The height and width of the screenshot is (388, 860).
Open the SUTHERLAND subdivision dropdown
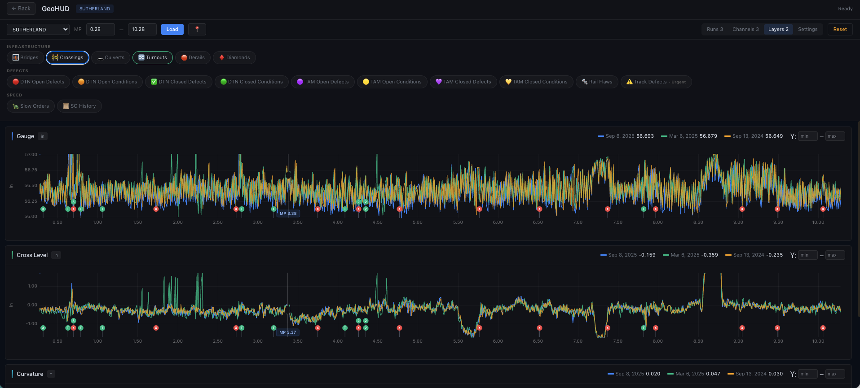(38, 29)
